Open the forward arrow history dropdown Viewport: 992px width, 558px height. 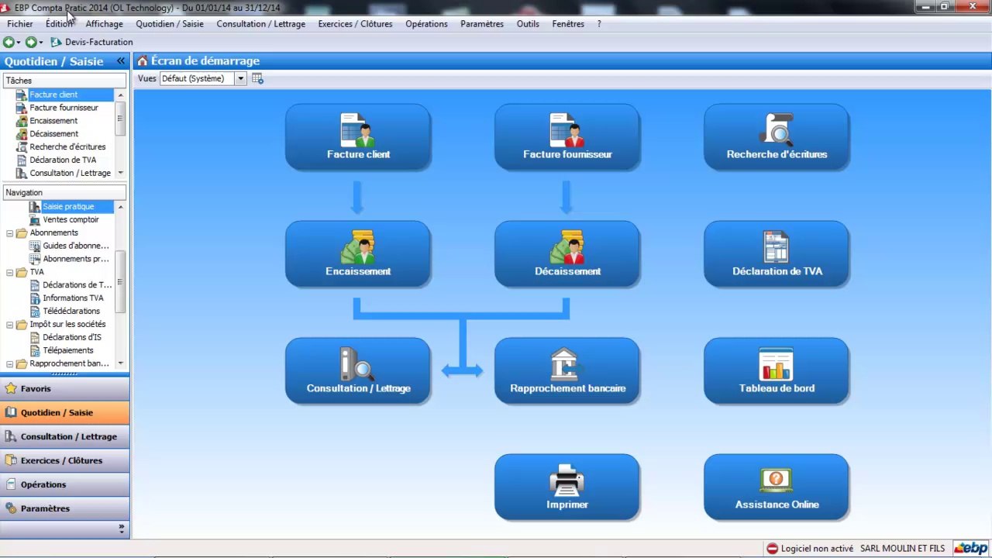(x=41, y=42)
